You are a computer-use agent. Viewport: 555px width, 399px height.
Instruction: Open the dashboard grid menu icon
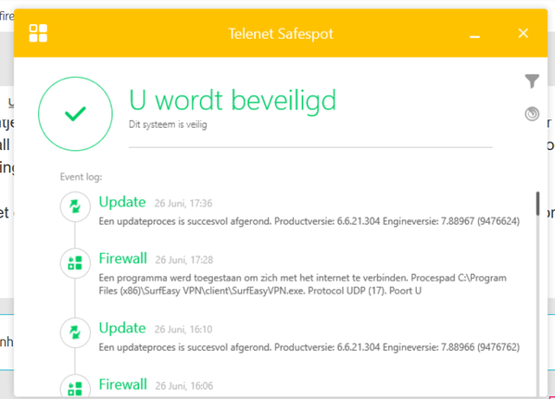tap(38, 33)
